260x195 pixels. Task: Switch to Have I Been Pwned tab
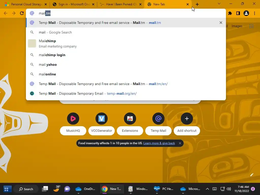[x=121, y=4]
